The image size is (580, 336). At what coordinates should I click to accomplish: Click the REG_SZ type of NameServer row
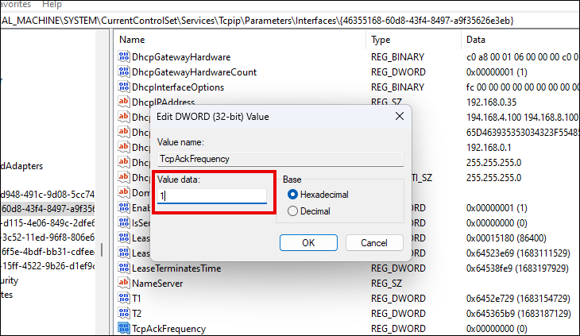point(386,284)
